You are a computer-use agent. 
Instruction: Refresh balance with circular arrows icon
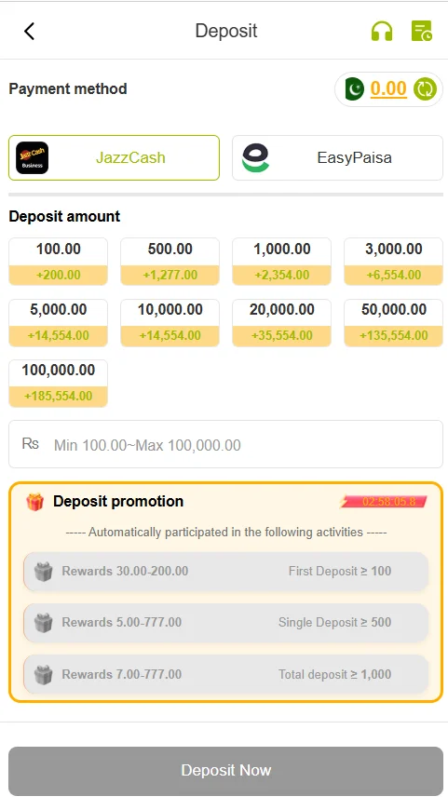[x=425, y=88]
